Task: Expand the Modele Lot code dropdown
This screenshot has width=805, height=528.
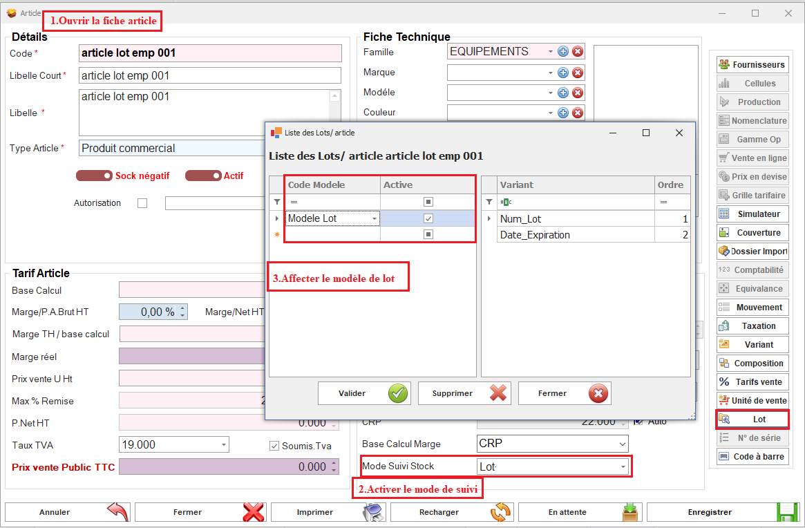Action: 375,219
